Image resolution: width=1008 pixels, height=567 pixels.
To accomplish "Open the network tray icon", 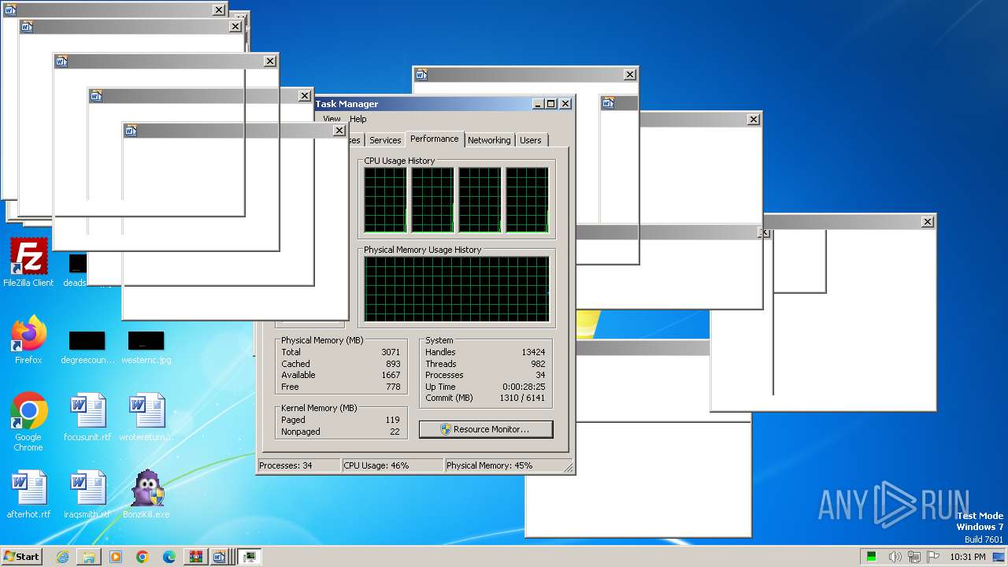I will click(913, 557).
